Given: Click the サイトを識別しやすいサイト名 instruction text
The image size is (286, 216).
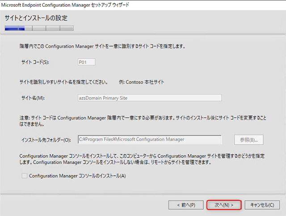Looking at the screenshot, I should click(x=63, y=82).
